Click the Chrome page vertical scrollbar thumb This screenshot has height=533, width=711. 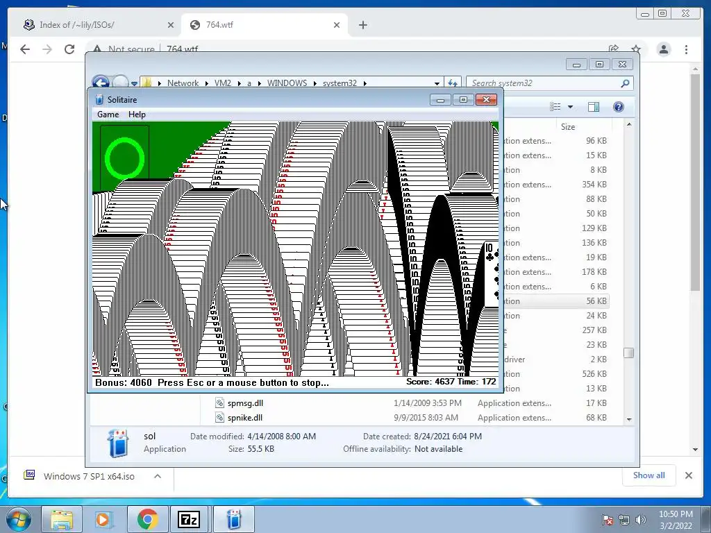(695, 183)
